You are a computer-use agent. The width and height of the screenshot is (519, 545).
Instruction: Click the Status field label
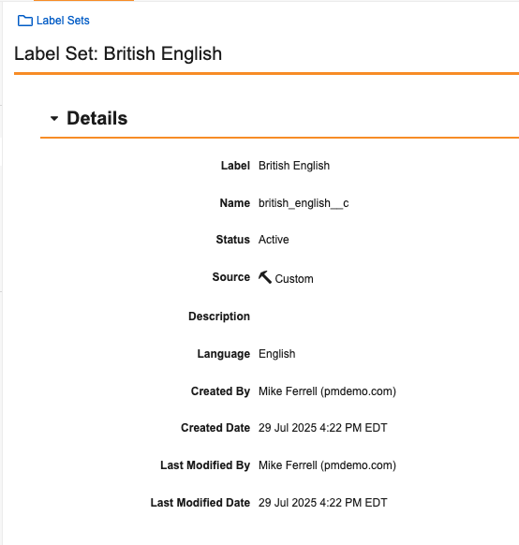233,240
